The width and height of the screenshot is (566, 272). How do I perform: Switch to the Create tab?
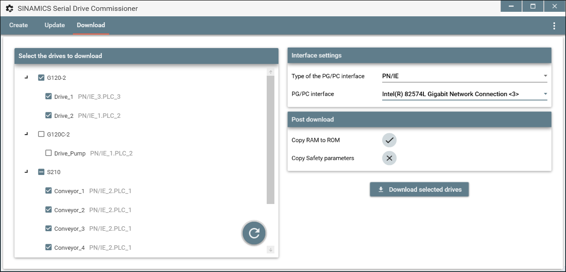pos(19,25)
